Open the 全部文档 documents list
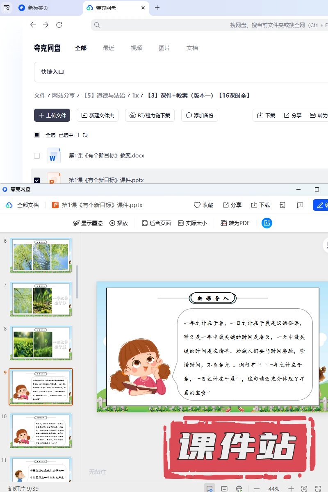Image resolution: width=328 pixels, height=492 pixels. tap(23, 205)
